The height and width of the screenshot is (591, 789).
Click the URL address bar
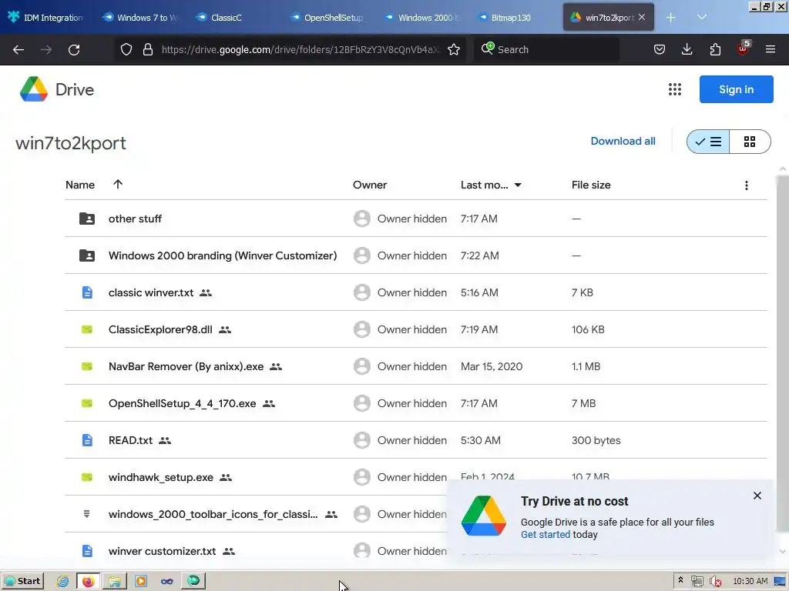tap(290, 49)
